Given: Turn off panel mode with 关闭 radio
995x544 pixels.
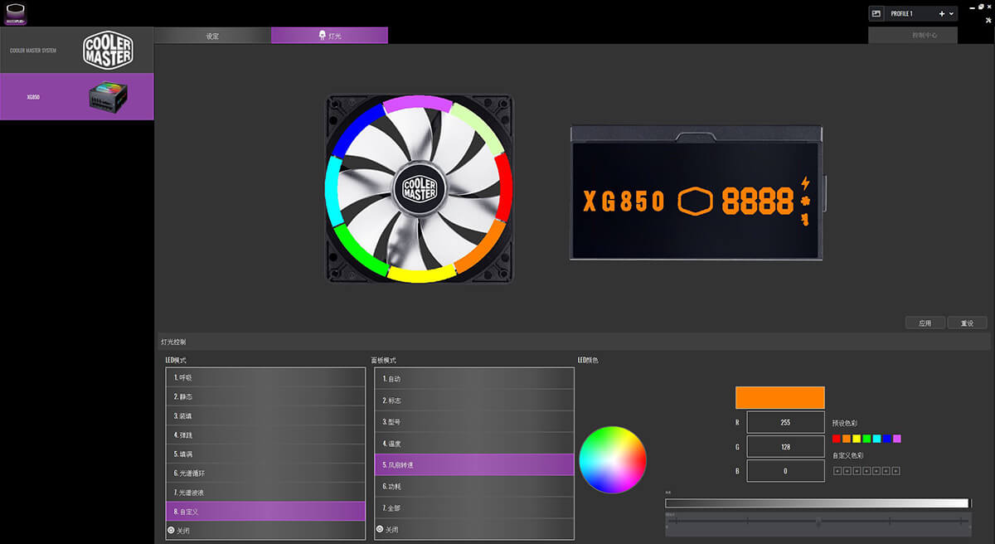Looking at the screenshot, I should coord(380,529).
